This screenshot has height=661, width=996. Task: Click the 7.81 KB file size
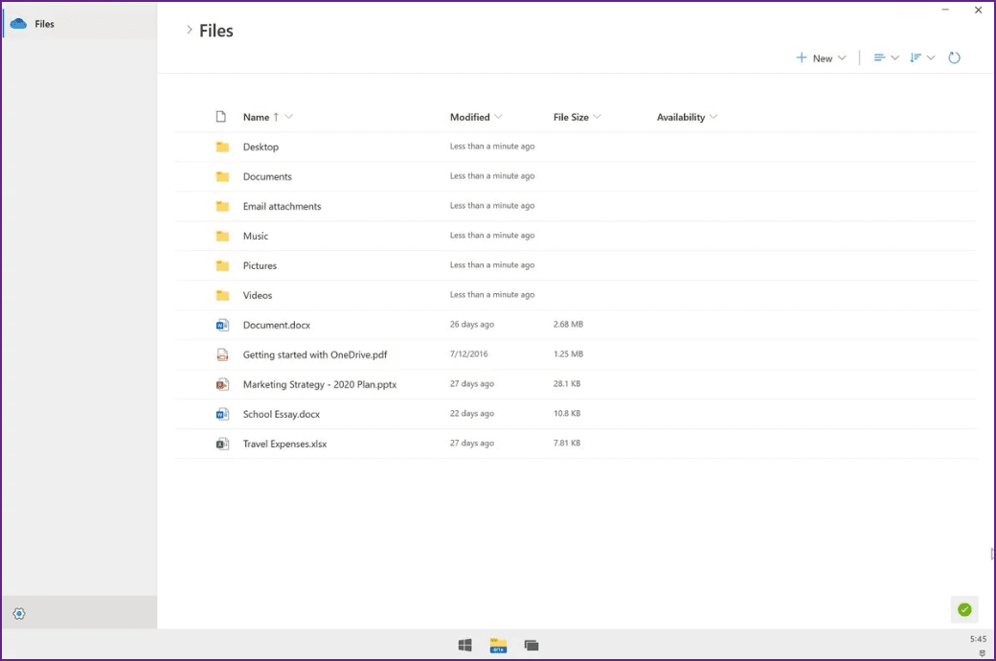(x=567, y=443)
